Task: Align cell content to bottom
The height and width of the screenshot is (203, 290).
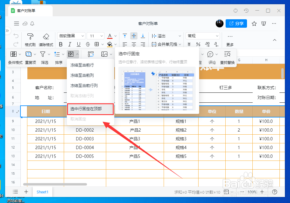Action: pos(143,36)
